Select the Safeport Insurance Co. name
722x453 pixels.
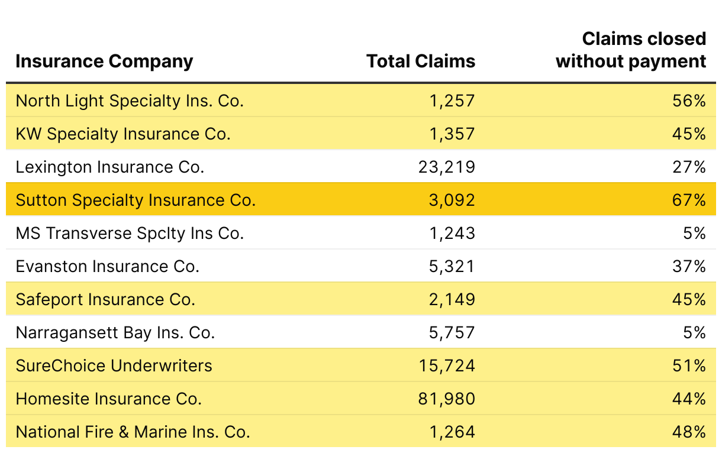point(105,300)
